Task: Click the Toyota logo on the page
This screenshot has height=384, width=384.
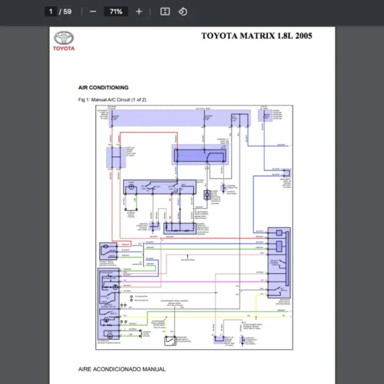Action: (63, 41)
